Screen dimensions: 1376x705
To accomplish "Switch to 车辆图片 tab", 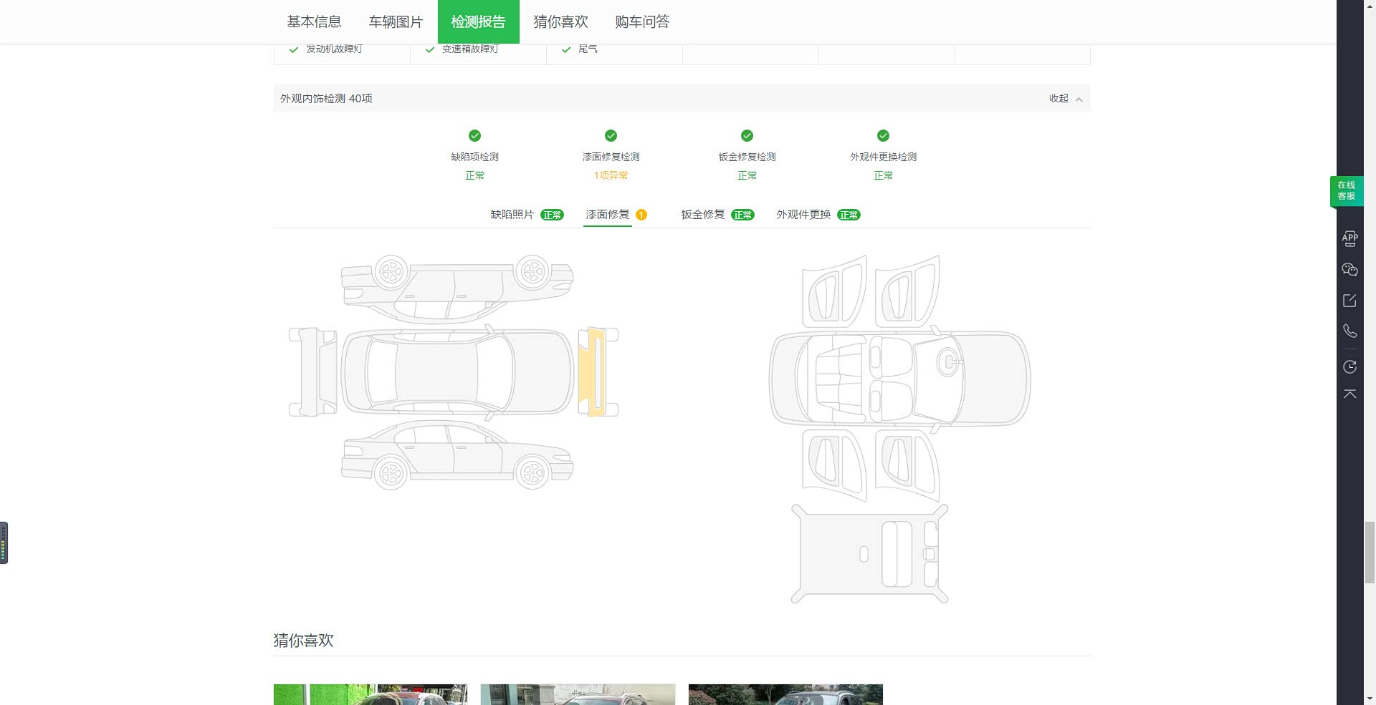I will coord(396,22).
